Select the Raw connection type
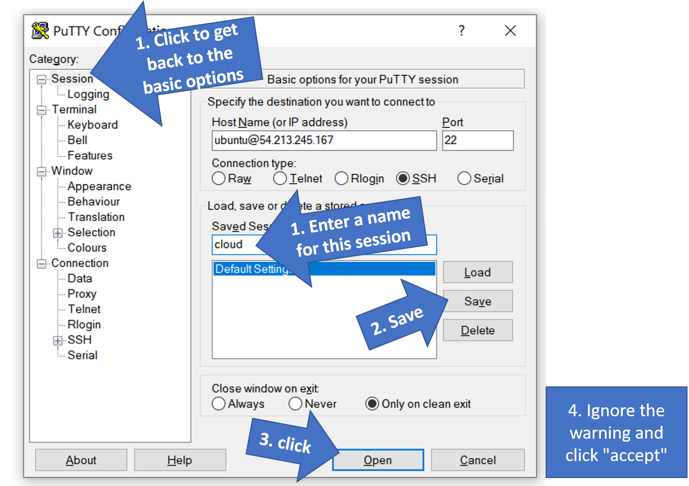This screenshot has width=689, height=486. [219, 178]
